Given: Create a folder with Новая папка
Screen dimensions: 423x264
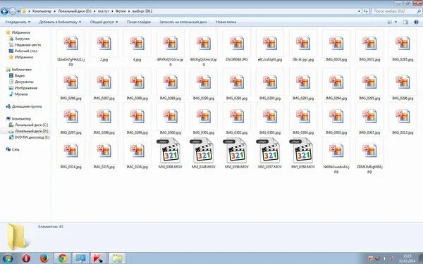Looking at the screenshot, I should 226,22.
